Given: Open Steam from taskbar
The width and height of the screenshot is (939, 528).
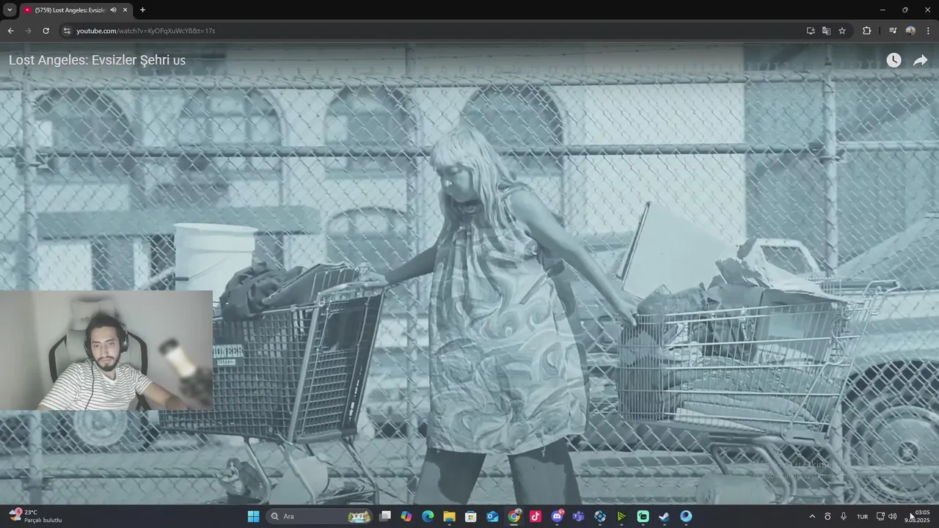Looking at the screenshot, I should [x=664, y=516].
